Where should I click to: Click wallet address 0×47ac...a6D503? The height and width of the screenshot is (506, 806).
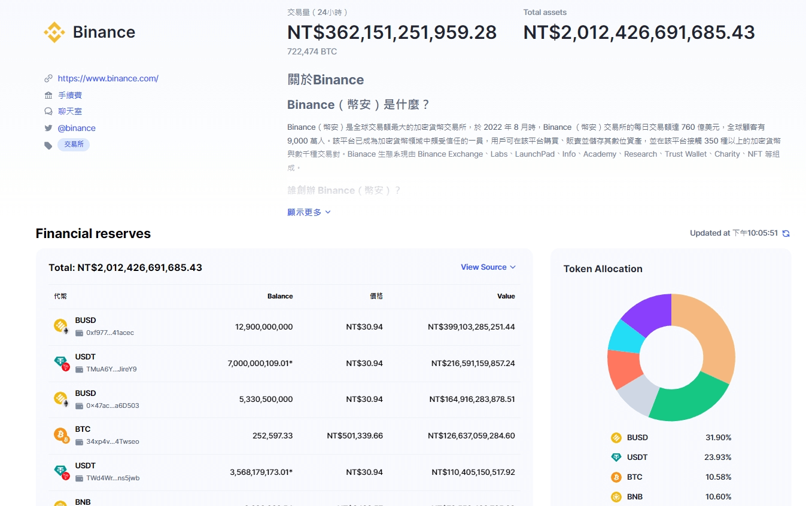(x=112, y=406)
